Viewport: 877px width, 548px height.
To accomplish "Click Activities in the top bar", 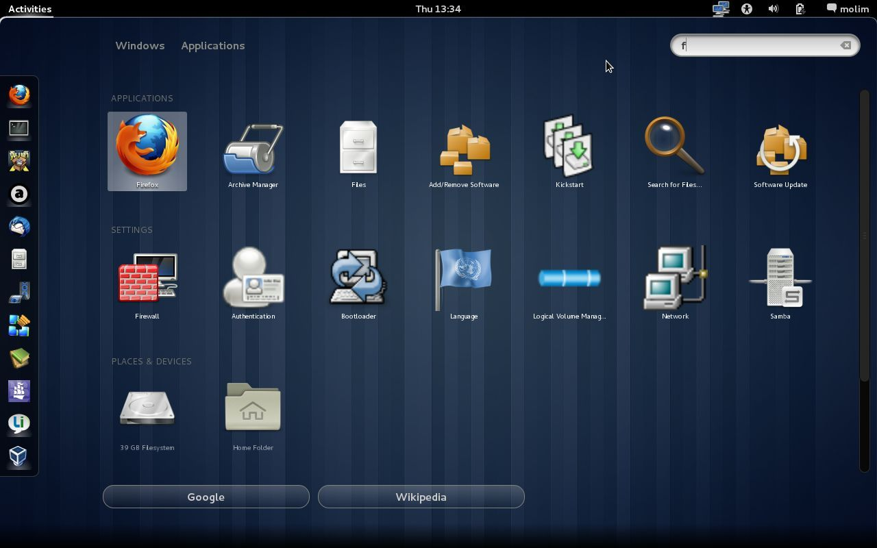I will pyautogui.click(x=29, y=9).
